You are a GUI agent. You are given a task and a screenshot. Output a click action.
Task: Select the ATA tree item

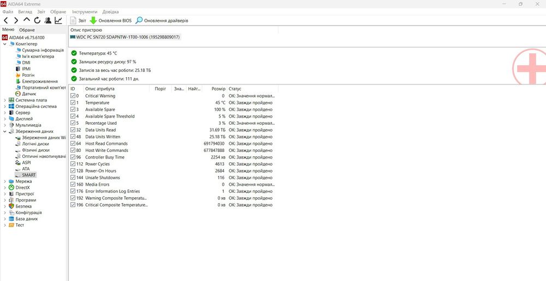22,169
